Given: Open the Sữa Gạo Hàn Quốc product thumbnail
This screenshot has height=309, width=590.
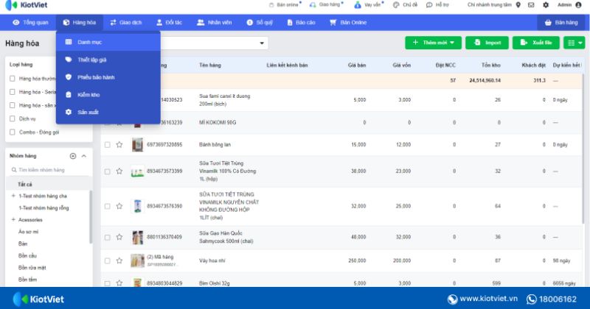Looking at the screenshot, I should pyautogui.click(x=137, y=238).
